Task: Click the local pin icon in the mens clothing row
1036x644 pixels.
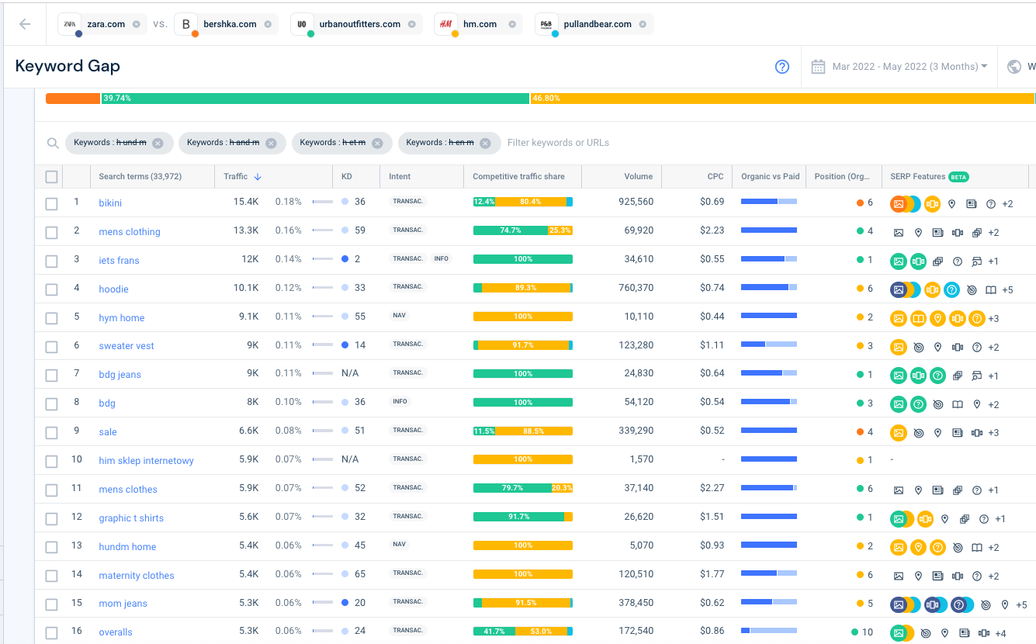Action: (x=918, y=233)
